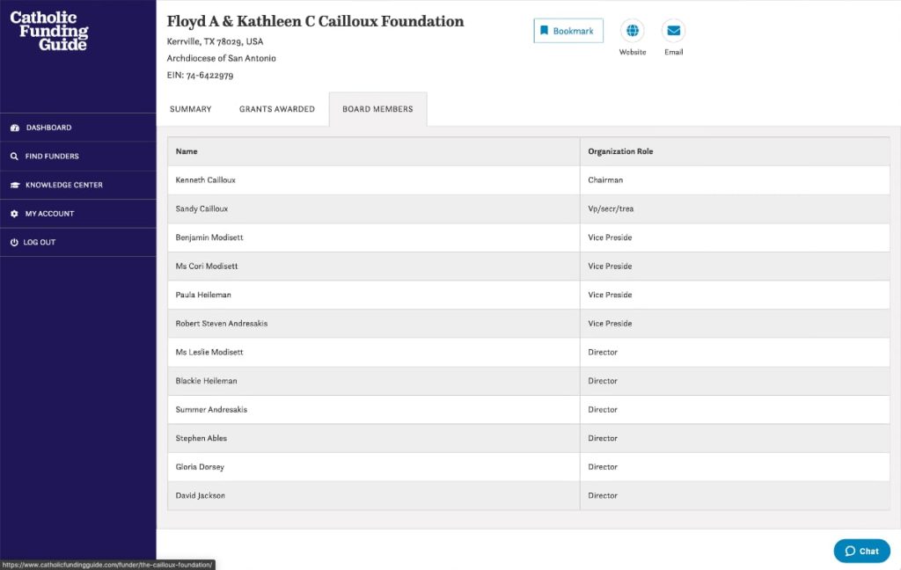Click the Log Out power icon
The height and width of the screenshot is (570, 901).
pos(14,243)
